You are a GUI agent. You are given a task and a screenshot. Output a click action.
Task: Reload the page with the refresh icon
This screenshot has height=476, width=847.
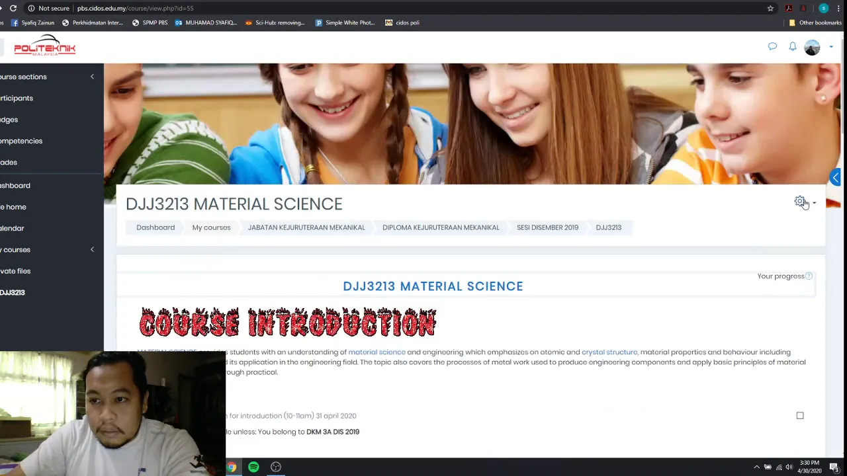13,8
